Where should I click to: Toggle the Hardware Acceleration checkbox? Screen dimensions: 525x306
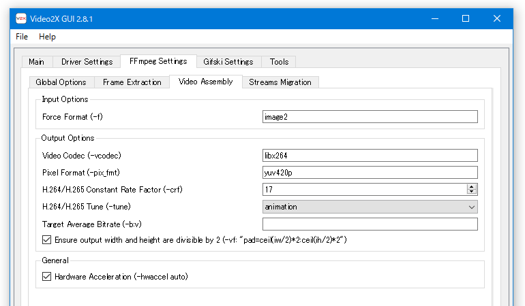point(47,277)
